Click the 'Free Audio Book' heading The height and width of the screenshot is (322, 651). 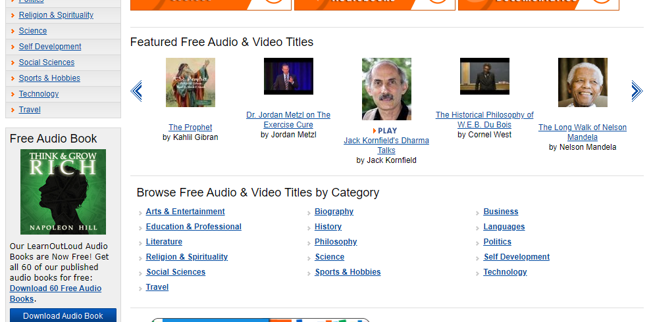coord(53,139)
